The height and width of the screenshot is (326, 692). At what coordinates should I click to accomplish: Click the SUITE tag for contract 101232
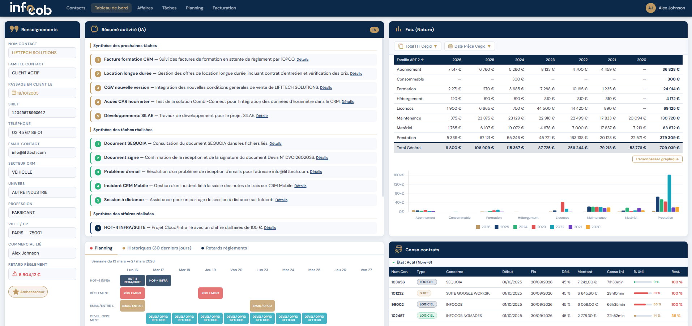[x=424, y=293]
